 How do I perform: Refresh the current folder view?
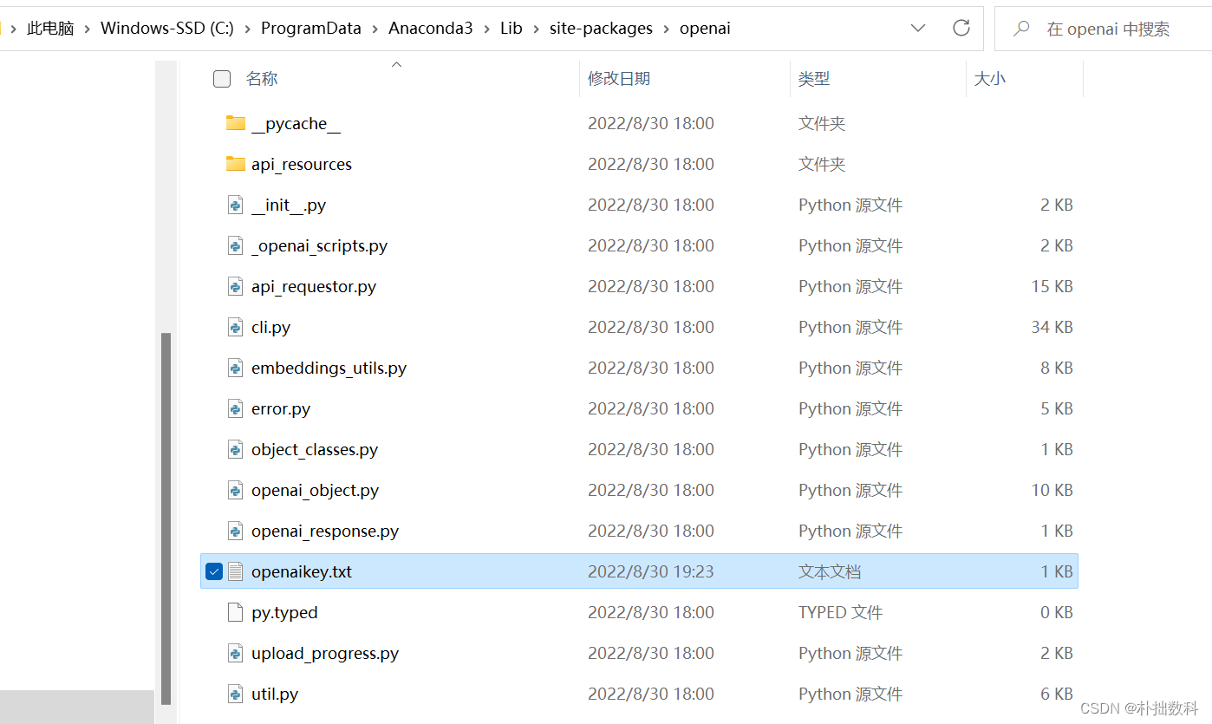[x=961, y=28]
